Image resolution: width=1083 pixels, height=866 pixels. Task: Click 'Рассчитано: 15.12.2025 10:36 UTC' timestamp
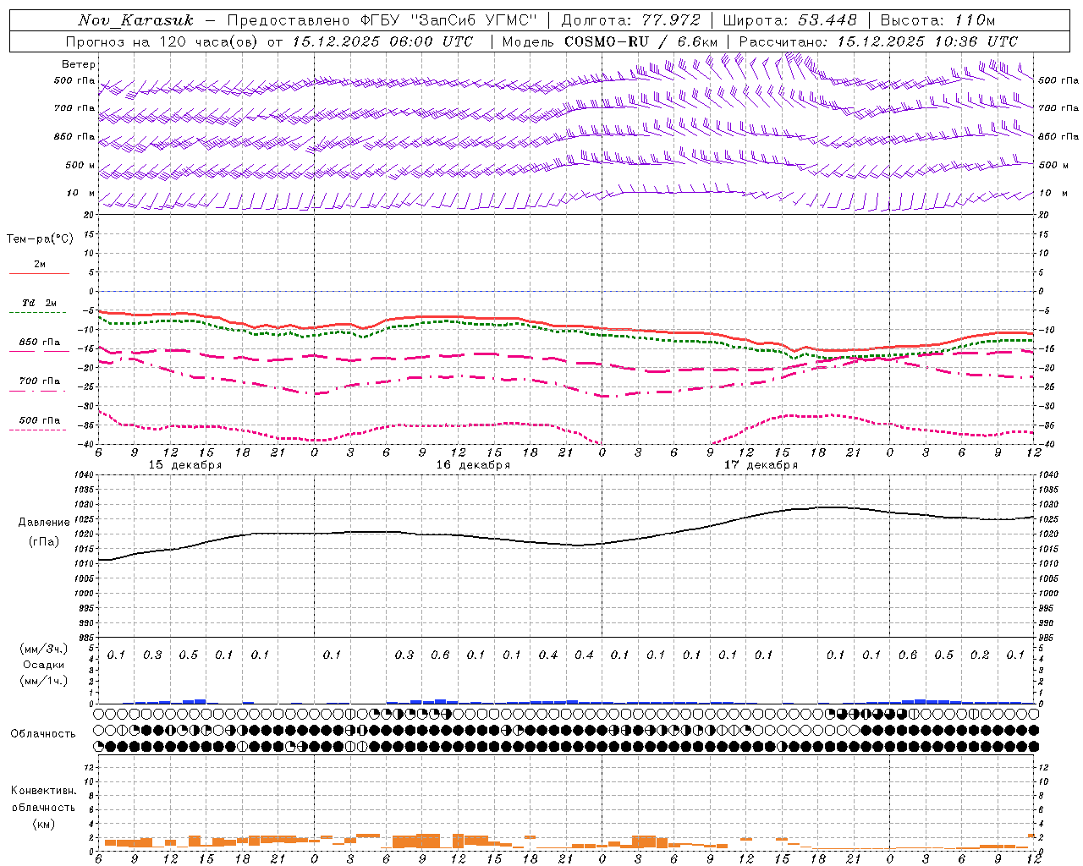tap(878, 41)
